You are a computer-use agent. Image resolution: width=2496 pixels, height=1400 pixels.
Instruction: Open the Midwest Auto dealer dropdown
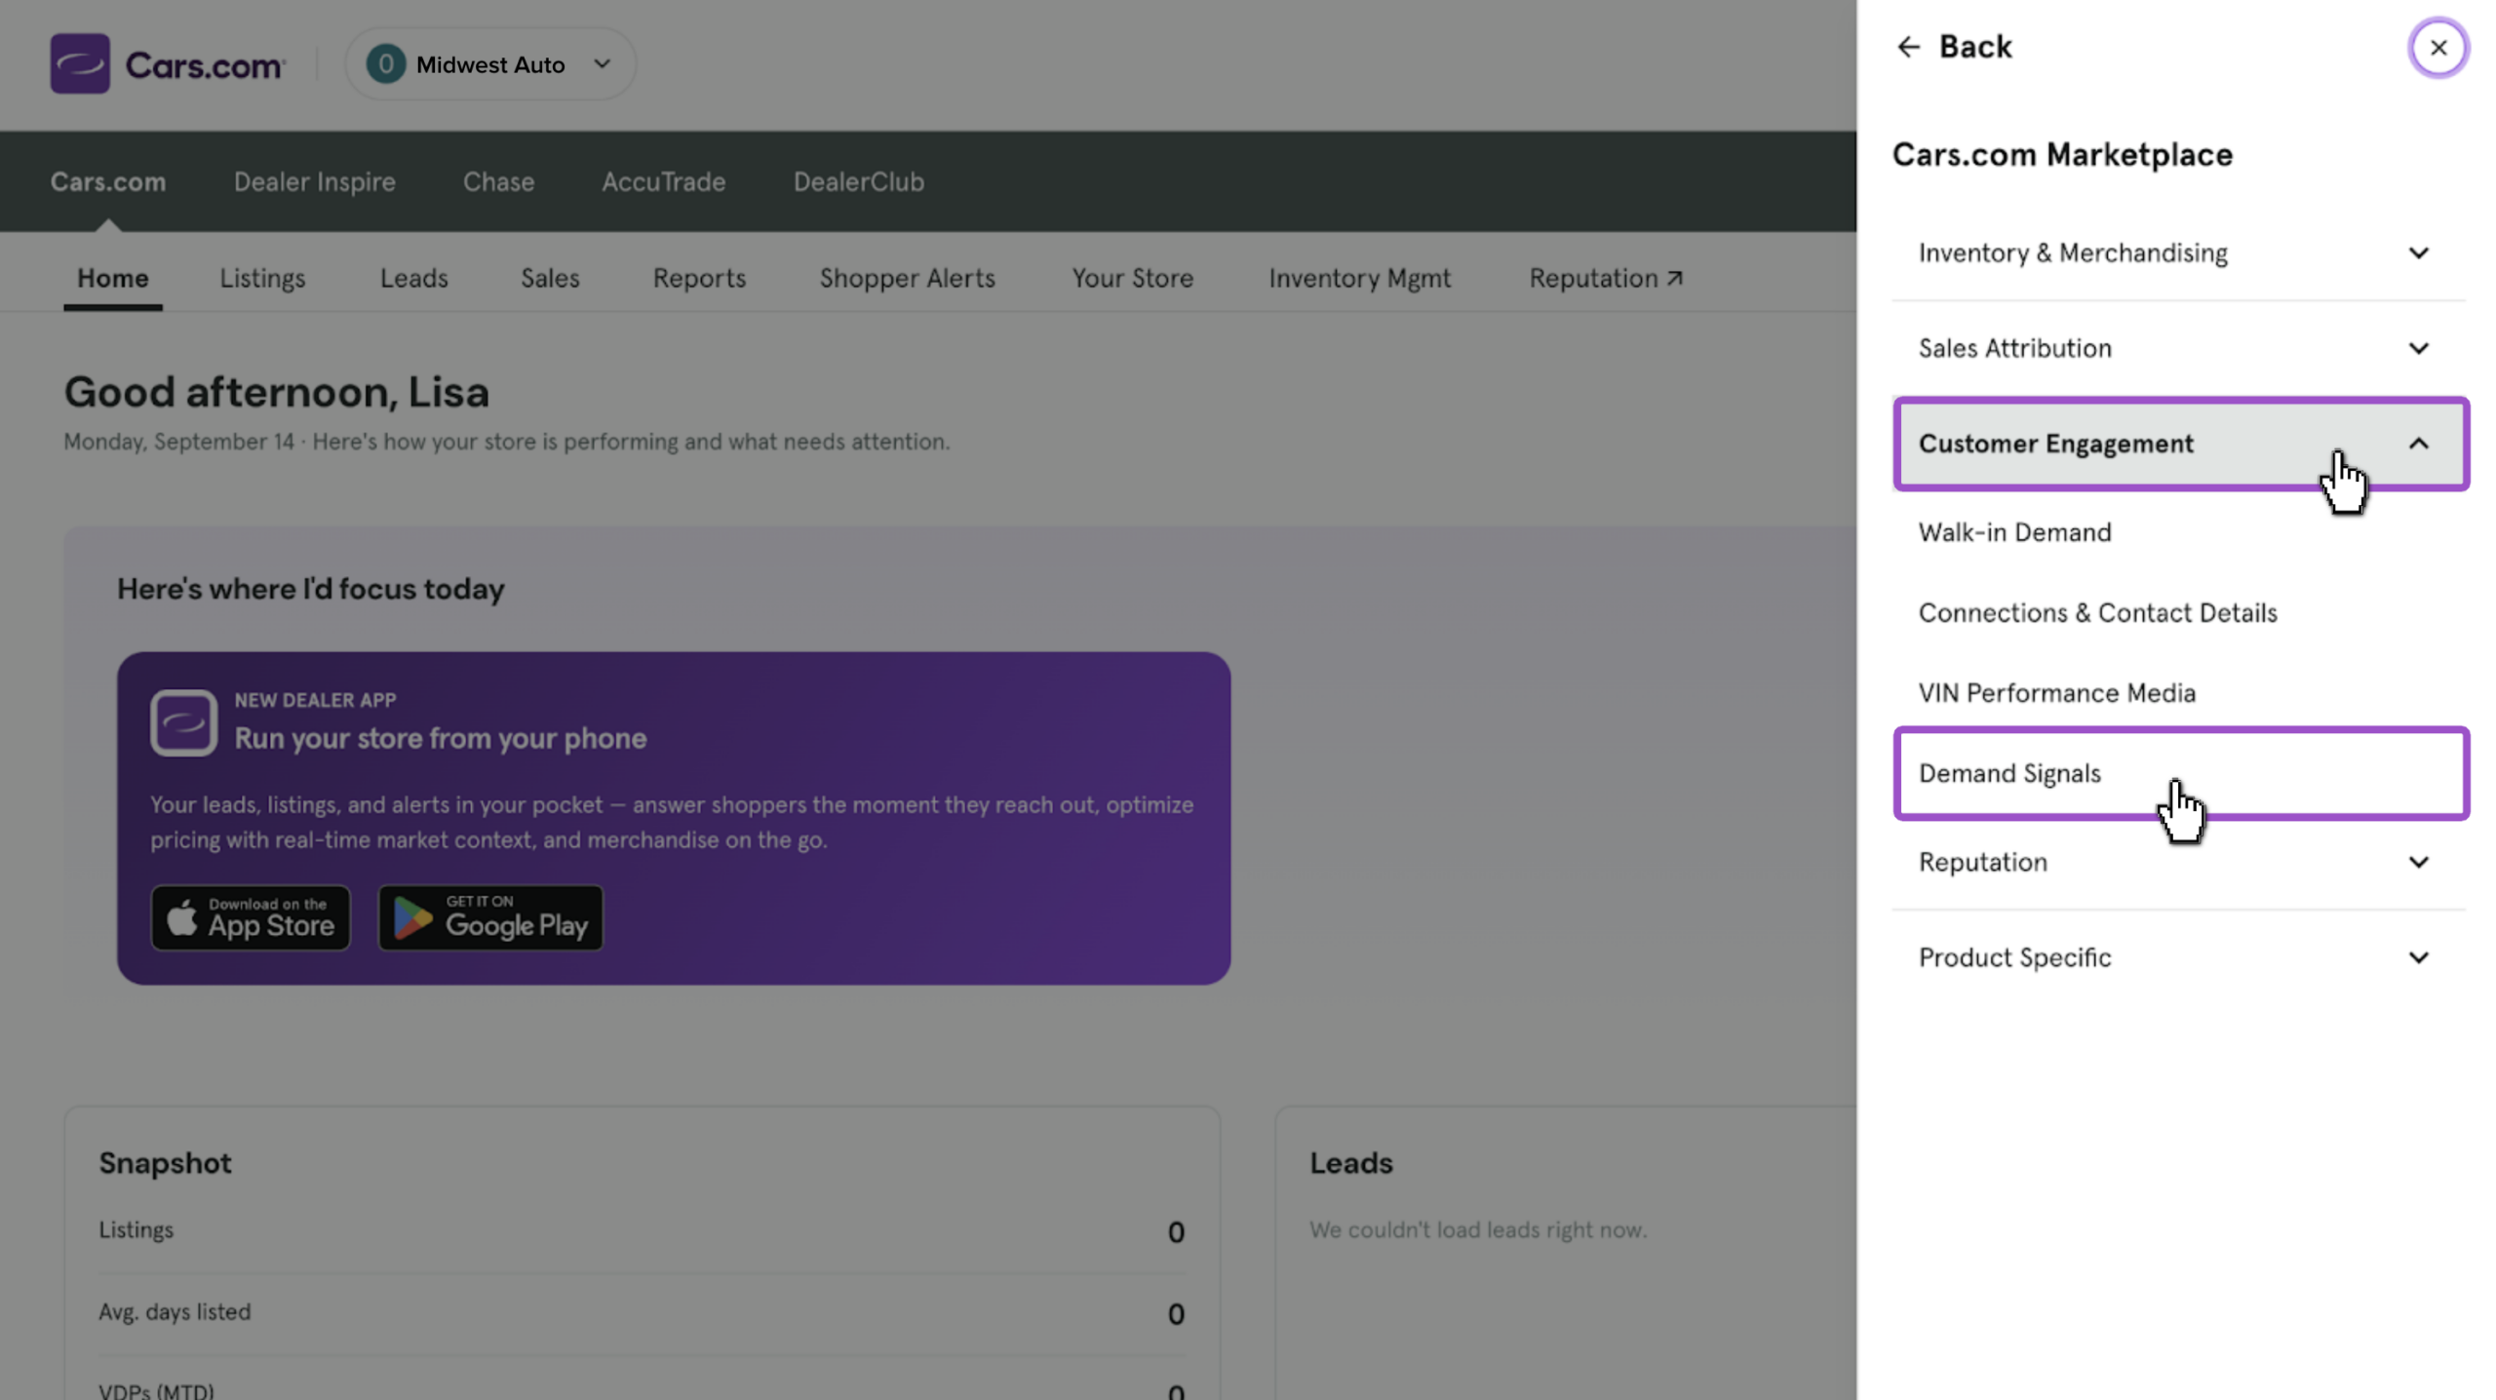coord(490,64)
